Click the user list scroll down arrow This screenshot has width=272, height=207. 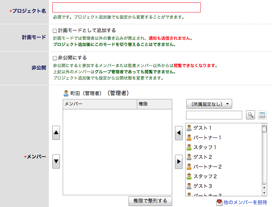point(264,193)
